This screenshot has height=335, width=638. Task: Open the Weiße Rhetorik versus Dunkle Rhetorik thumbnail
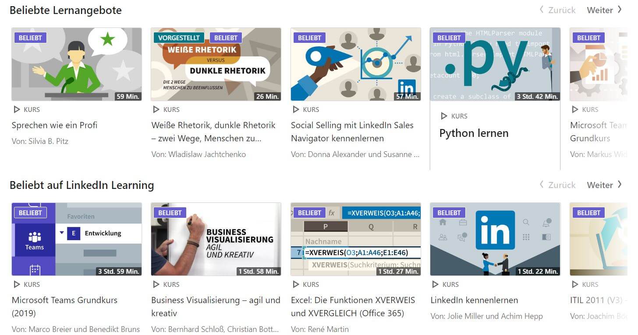pos(216,64)
